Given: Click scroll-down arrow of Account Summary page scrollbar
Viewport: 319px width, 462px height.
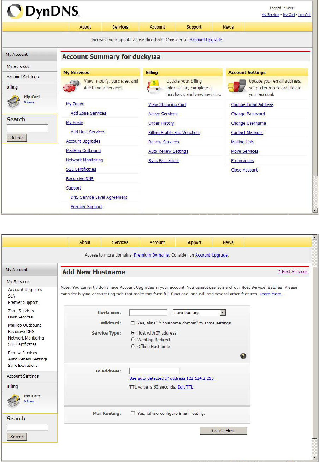Looking at the screenshot, I should coord(315,210).
